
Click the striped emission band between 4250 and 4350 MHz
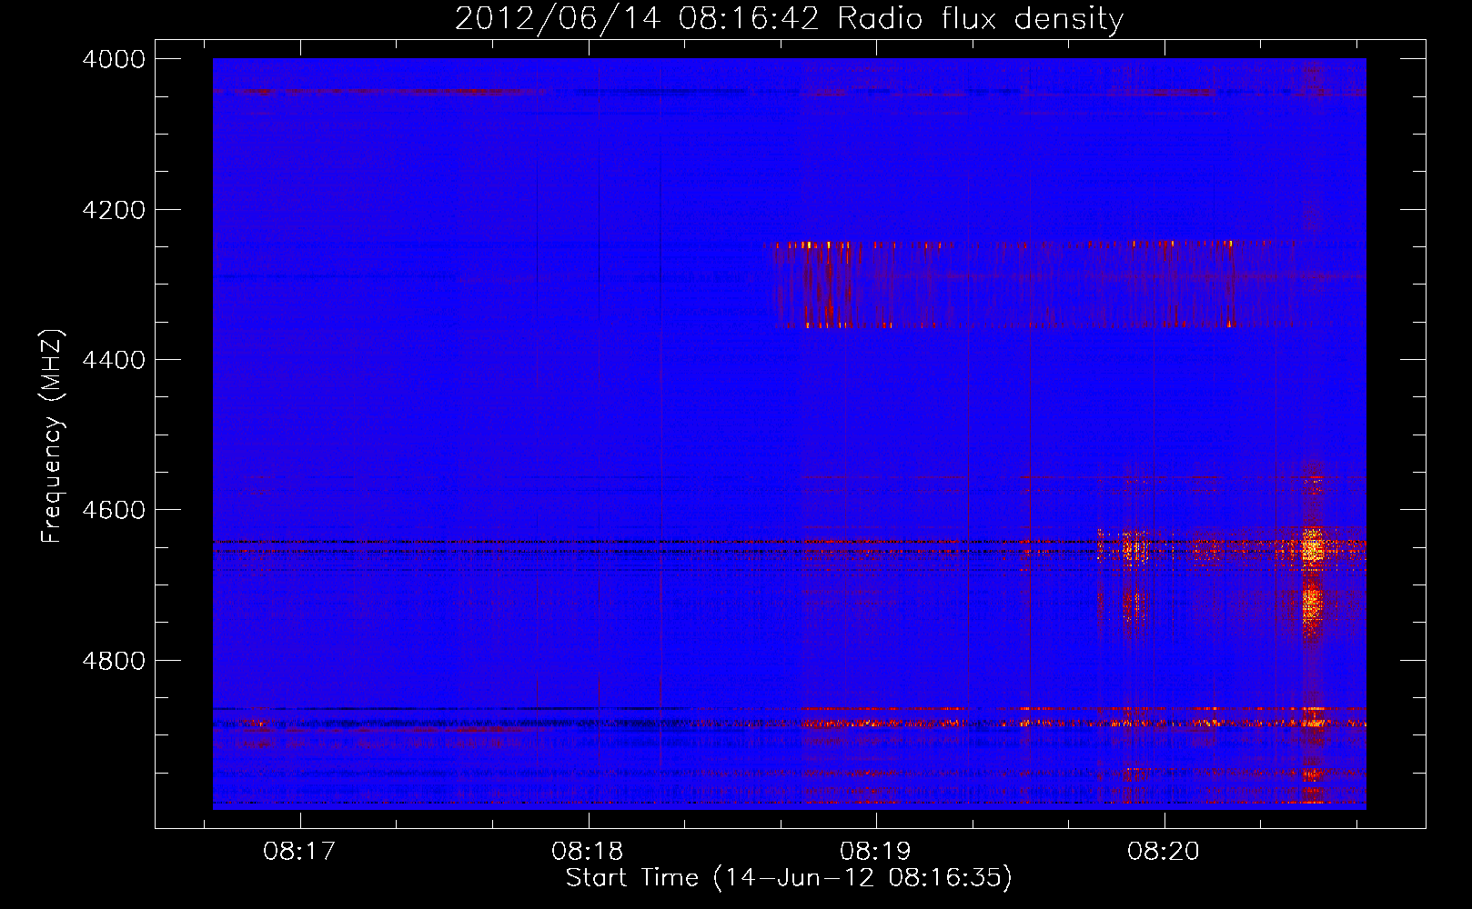pyautogui.click(x=1037, y=285)
